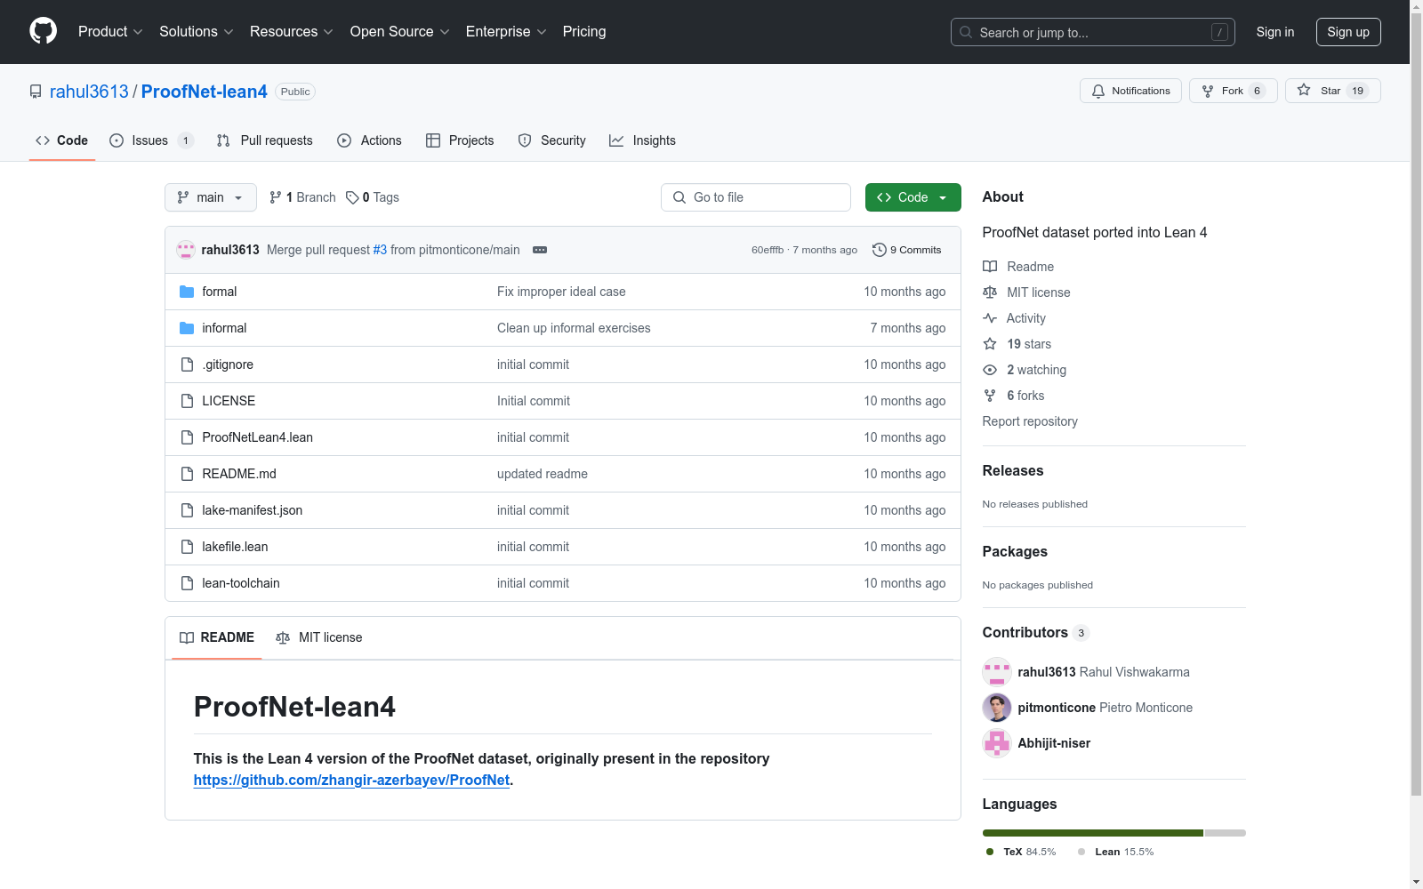Image resolution: width=1423 pixels, height=889 pixels.
Task: Switch to the Projects tab
Action: click(x=460, y=140)
